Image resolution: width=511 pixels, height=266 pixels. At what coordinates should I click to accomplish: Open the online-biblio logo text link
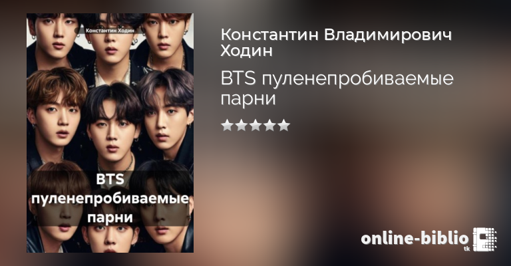(x=415, y=239)
